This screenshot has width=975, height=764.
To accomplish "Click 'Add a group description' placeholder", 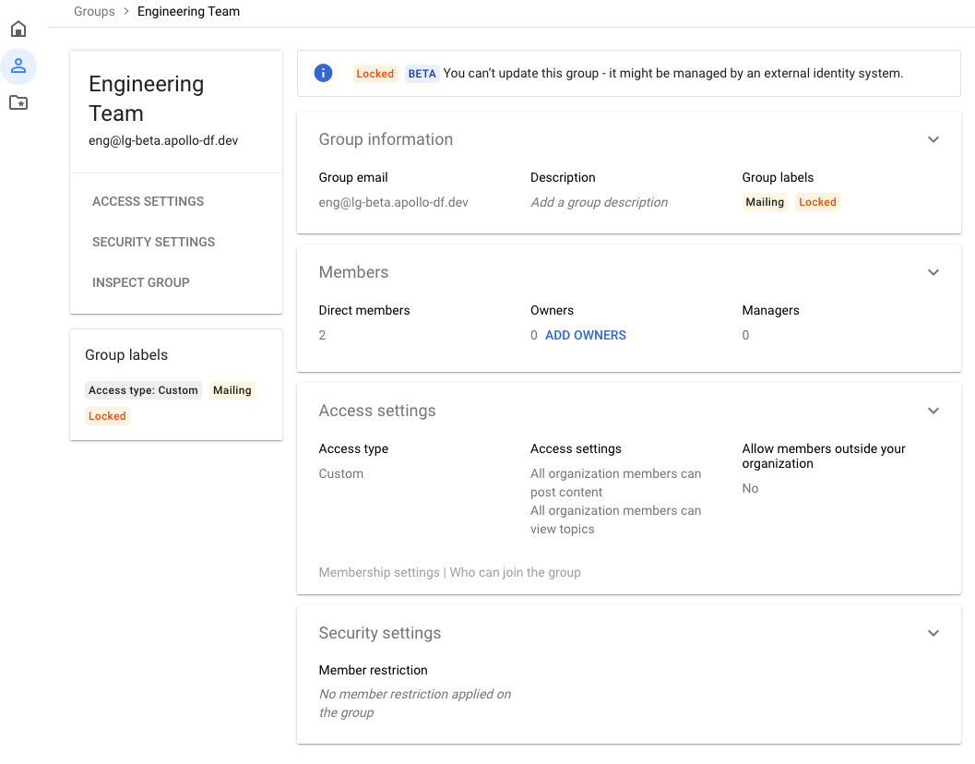I will tap(599, 202).
